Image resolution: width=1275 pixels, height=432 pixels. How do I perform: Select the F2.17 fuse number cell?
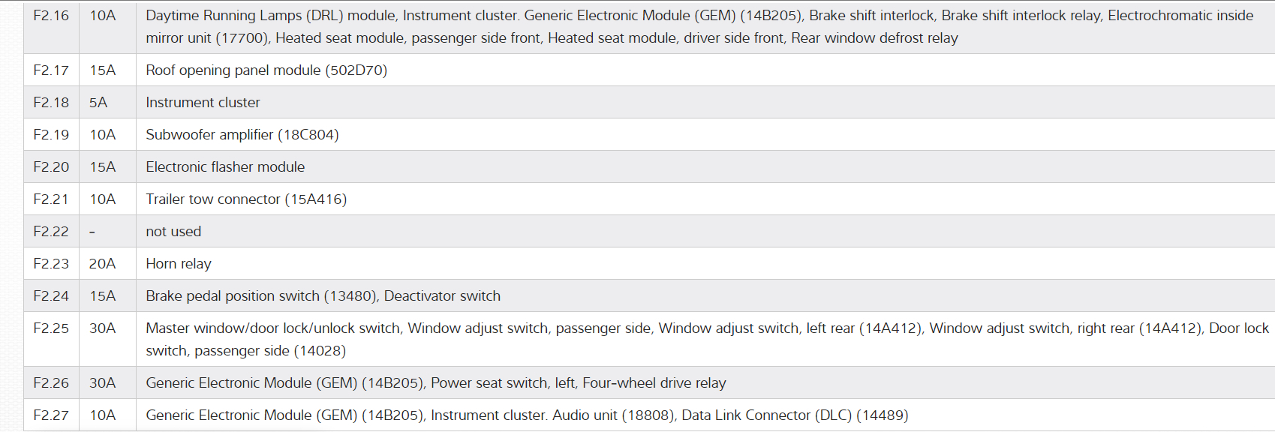(x=51, y=70)
